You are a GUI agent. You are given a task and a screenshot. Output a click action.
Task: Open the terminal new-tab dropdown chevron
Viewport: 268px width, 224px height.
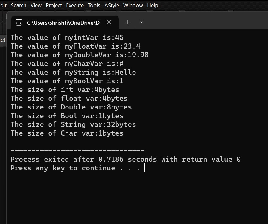point(141,22)
